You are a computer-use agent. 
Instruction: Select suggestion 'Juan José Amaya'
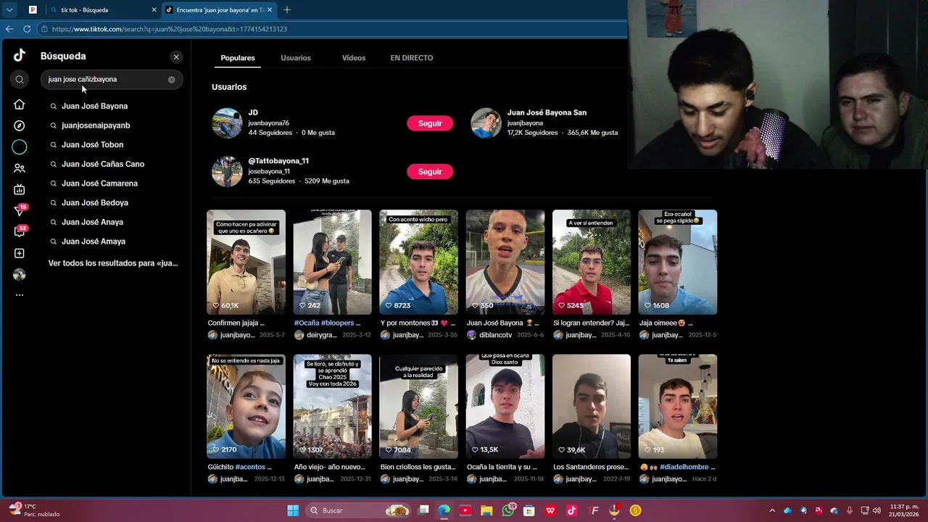[94, 241]
